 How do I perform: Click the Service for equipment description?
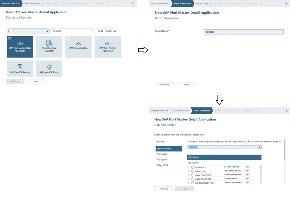(233, 182)
